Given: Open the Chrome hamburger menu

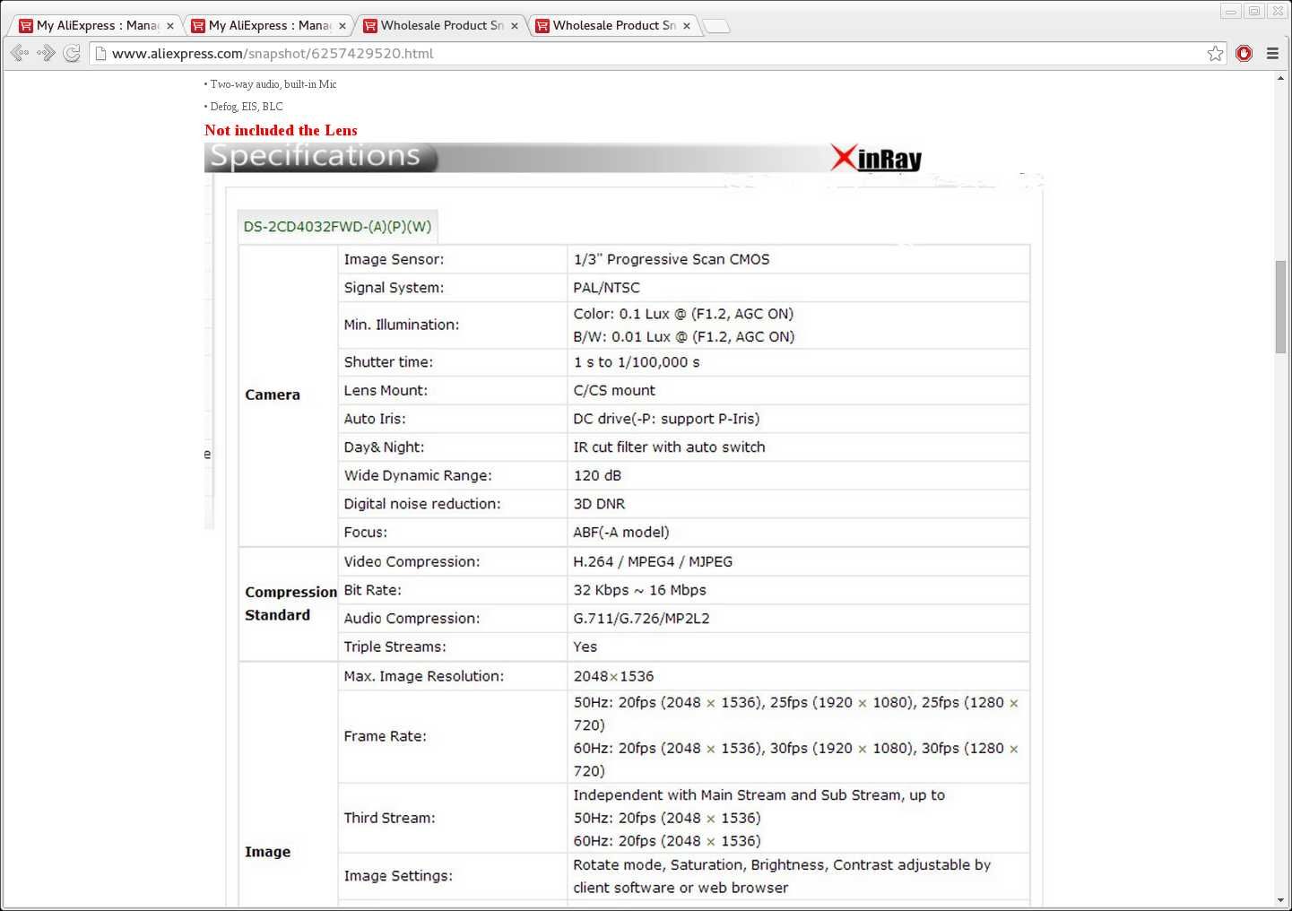Looking at the screenshot, I should 1272,54.
